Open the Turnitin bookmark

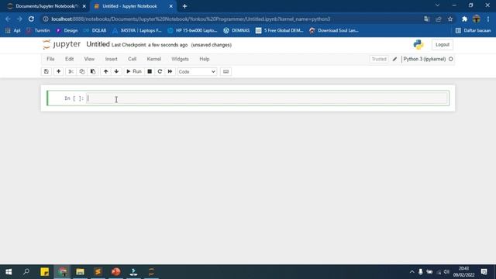coord(38,31)
